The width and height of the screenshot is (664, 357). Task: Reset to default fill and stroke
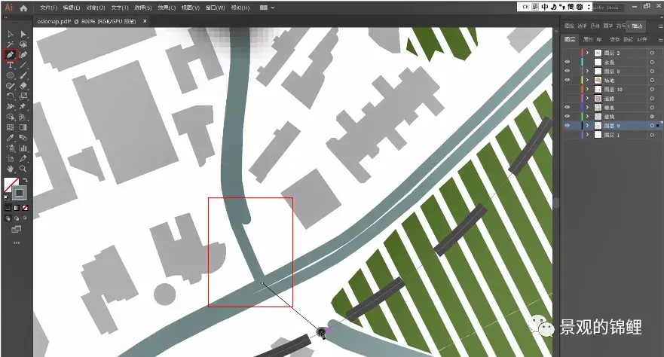pos(6,197)
